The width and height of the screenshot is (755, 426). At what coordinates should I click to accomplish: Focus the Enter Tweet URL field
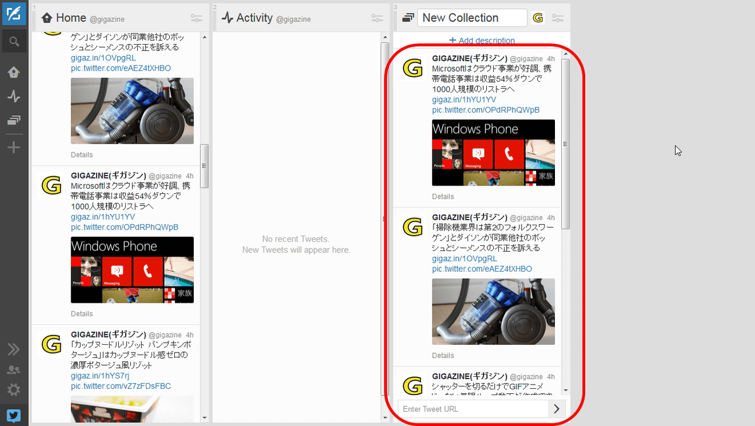click(x=474, y=409)
